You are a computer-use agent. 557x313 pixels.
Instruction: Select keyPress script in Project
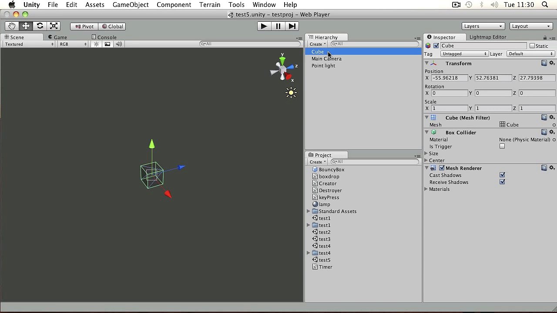(x=329, y=197)
